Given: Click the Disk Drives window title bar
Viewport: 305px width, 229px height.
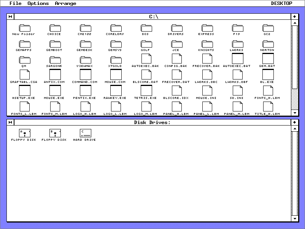Looking at the screenshot, I should point(152,122).
